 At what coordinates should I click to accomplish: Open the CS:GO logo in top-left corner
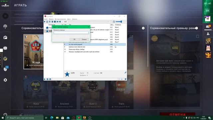tap(5, 5)
